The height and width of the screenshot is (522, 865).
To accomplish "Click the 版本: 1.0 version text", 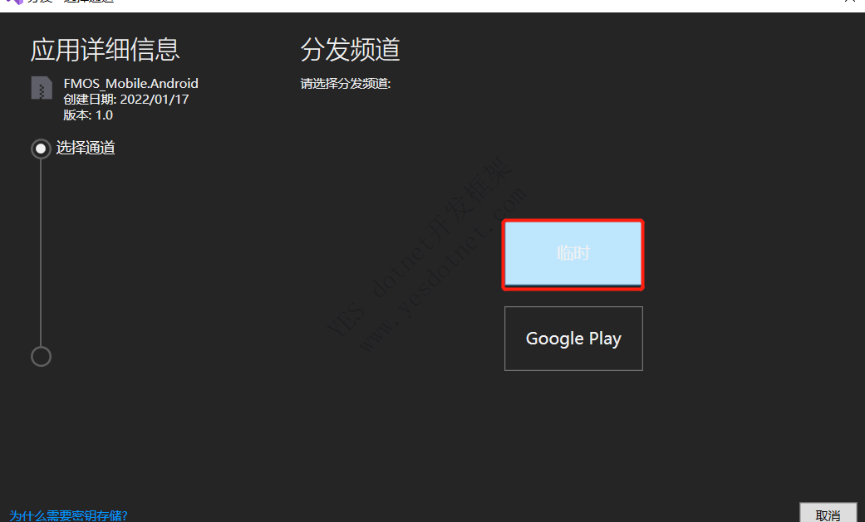I will coord(88,115).
